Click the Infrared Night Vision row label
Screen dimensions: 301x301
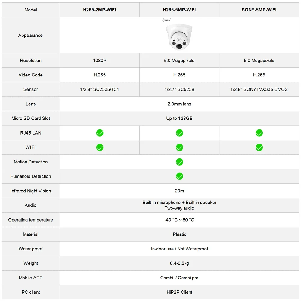(31, 191)
